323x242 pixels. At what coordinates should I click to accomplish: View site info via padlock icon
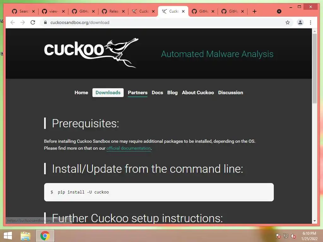pyautogui.click(x=45, y=22)
